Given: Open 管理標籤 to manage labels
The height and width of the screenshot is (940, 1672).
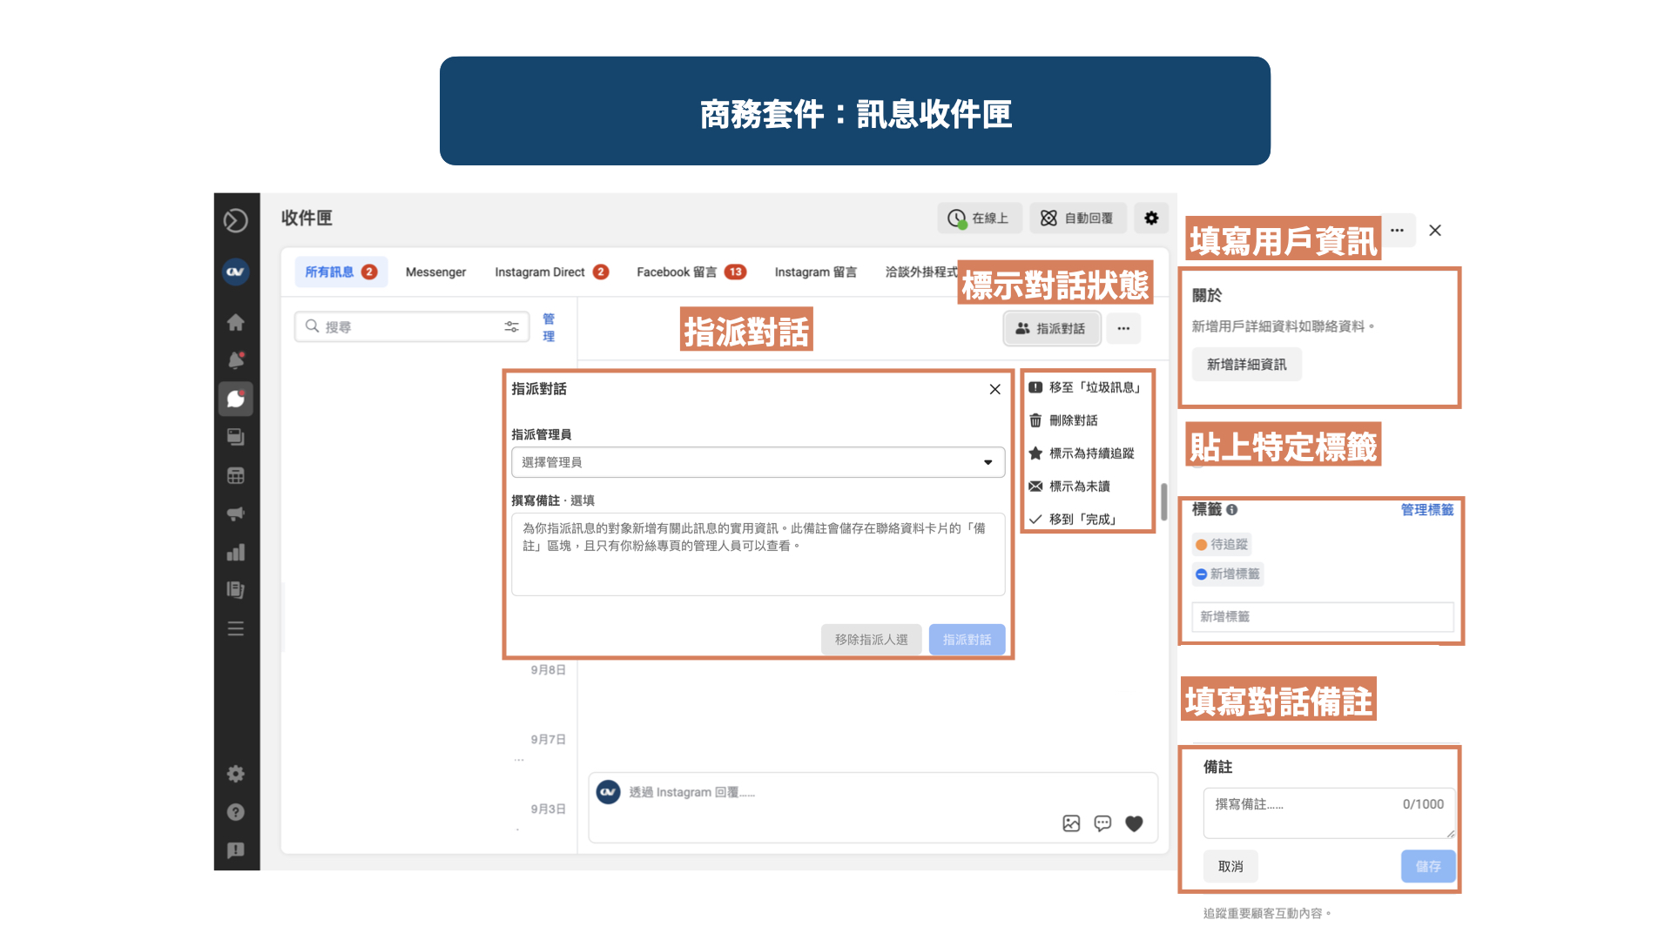Looking at the screenshot, I should point(1426,511).
